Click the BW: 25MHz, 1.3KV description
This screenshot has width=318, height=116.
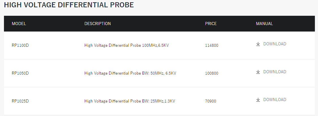point(129,101)
